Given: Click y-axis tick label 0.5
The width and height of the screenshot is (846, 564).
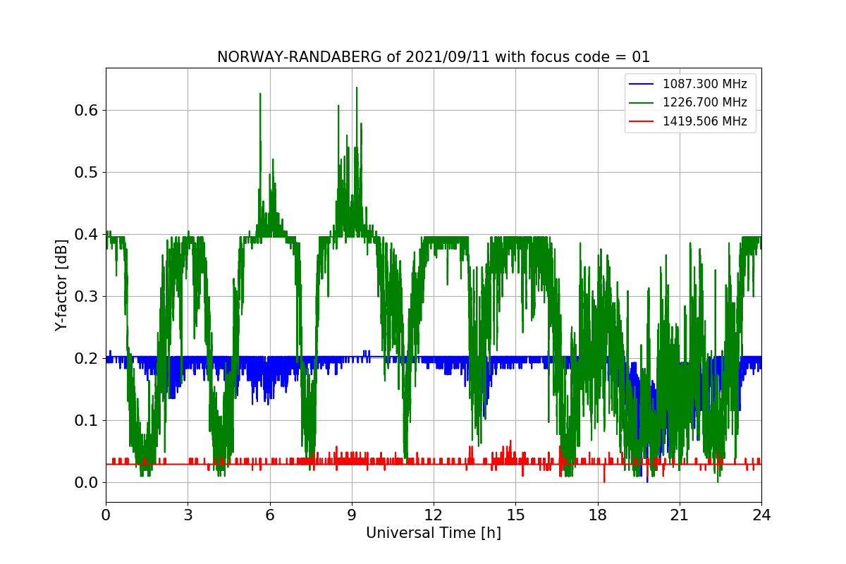Looking at the screenshot, I should point(86,173).
